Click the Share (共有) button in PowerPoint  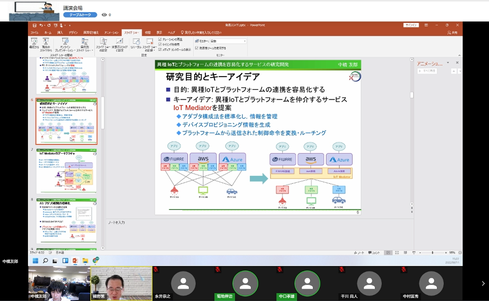click(453, 33)
